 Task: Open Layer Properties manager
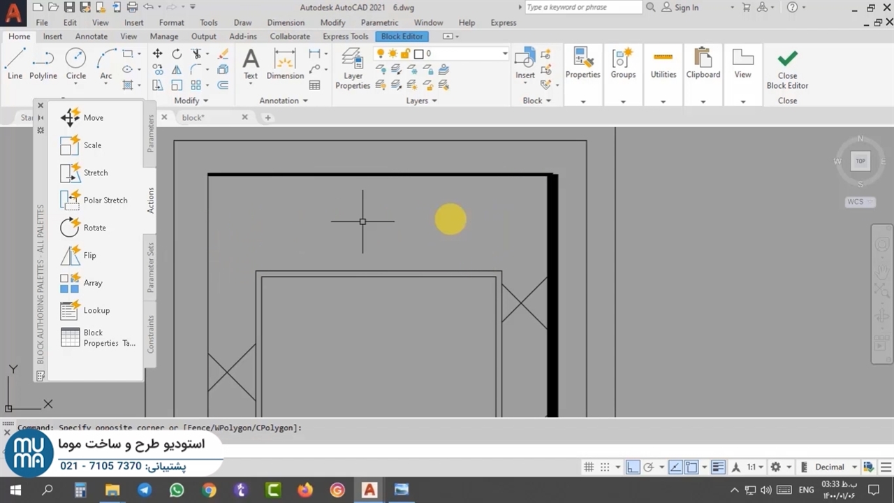tap(353, 68)
